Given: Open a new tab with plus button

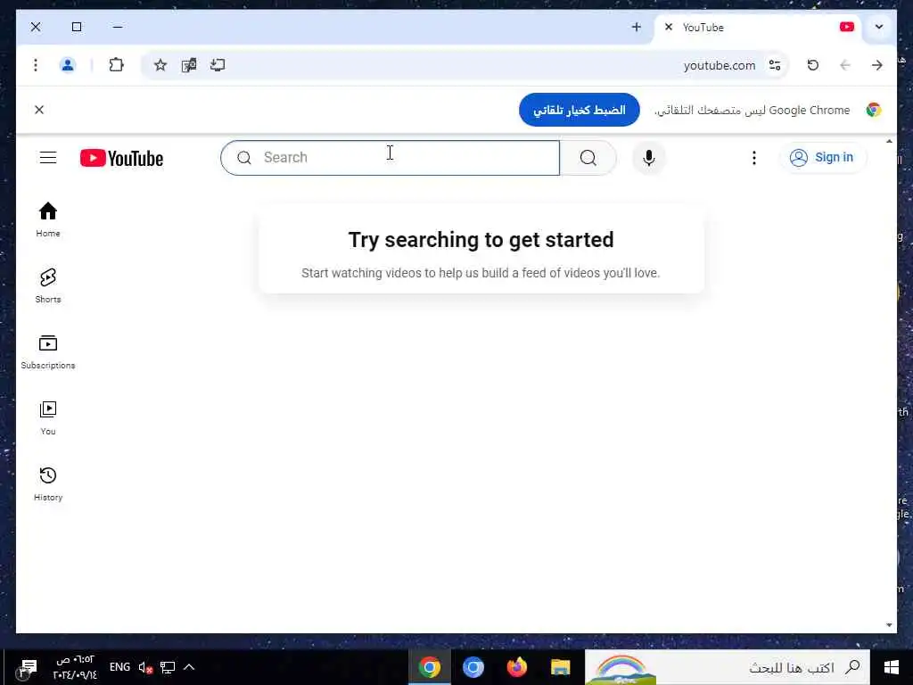Looking at the screenshot, I should (x=636, y=27).
